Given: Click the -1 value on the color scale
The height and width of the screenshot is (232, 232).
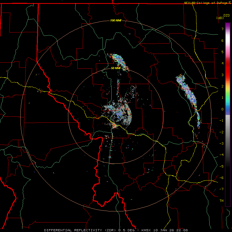Looking at the screenshot, I should [x=221, y=121].
